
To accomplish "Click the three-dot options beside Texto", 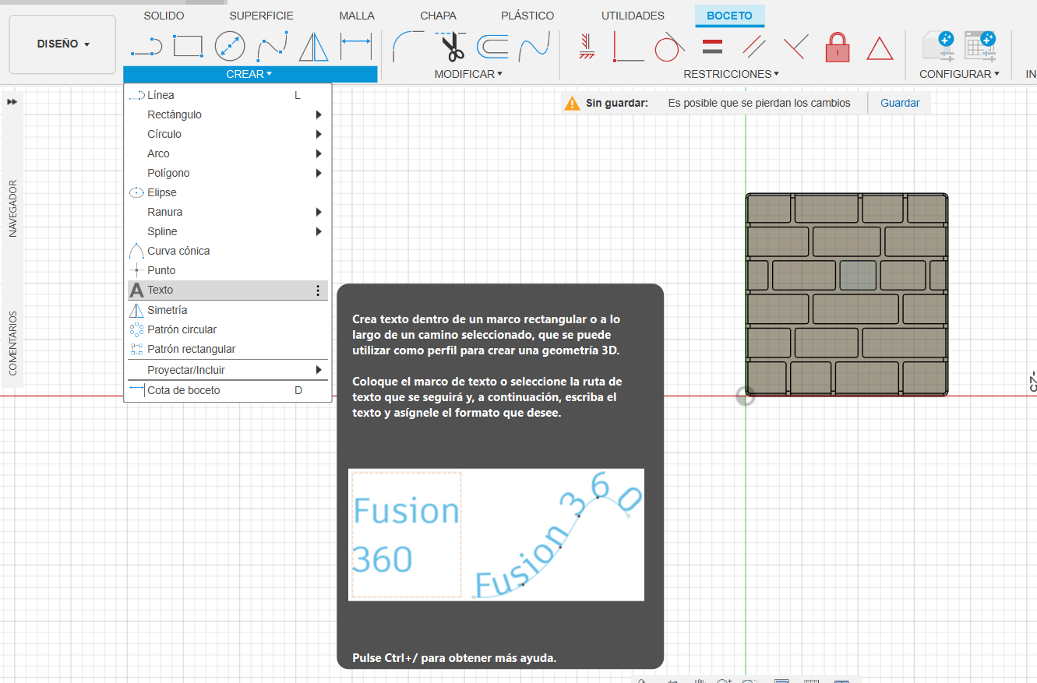I will pyautogui.click(x=318, y=290).
